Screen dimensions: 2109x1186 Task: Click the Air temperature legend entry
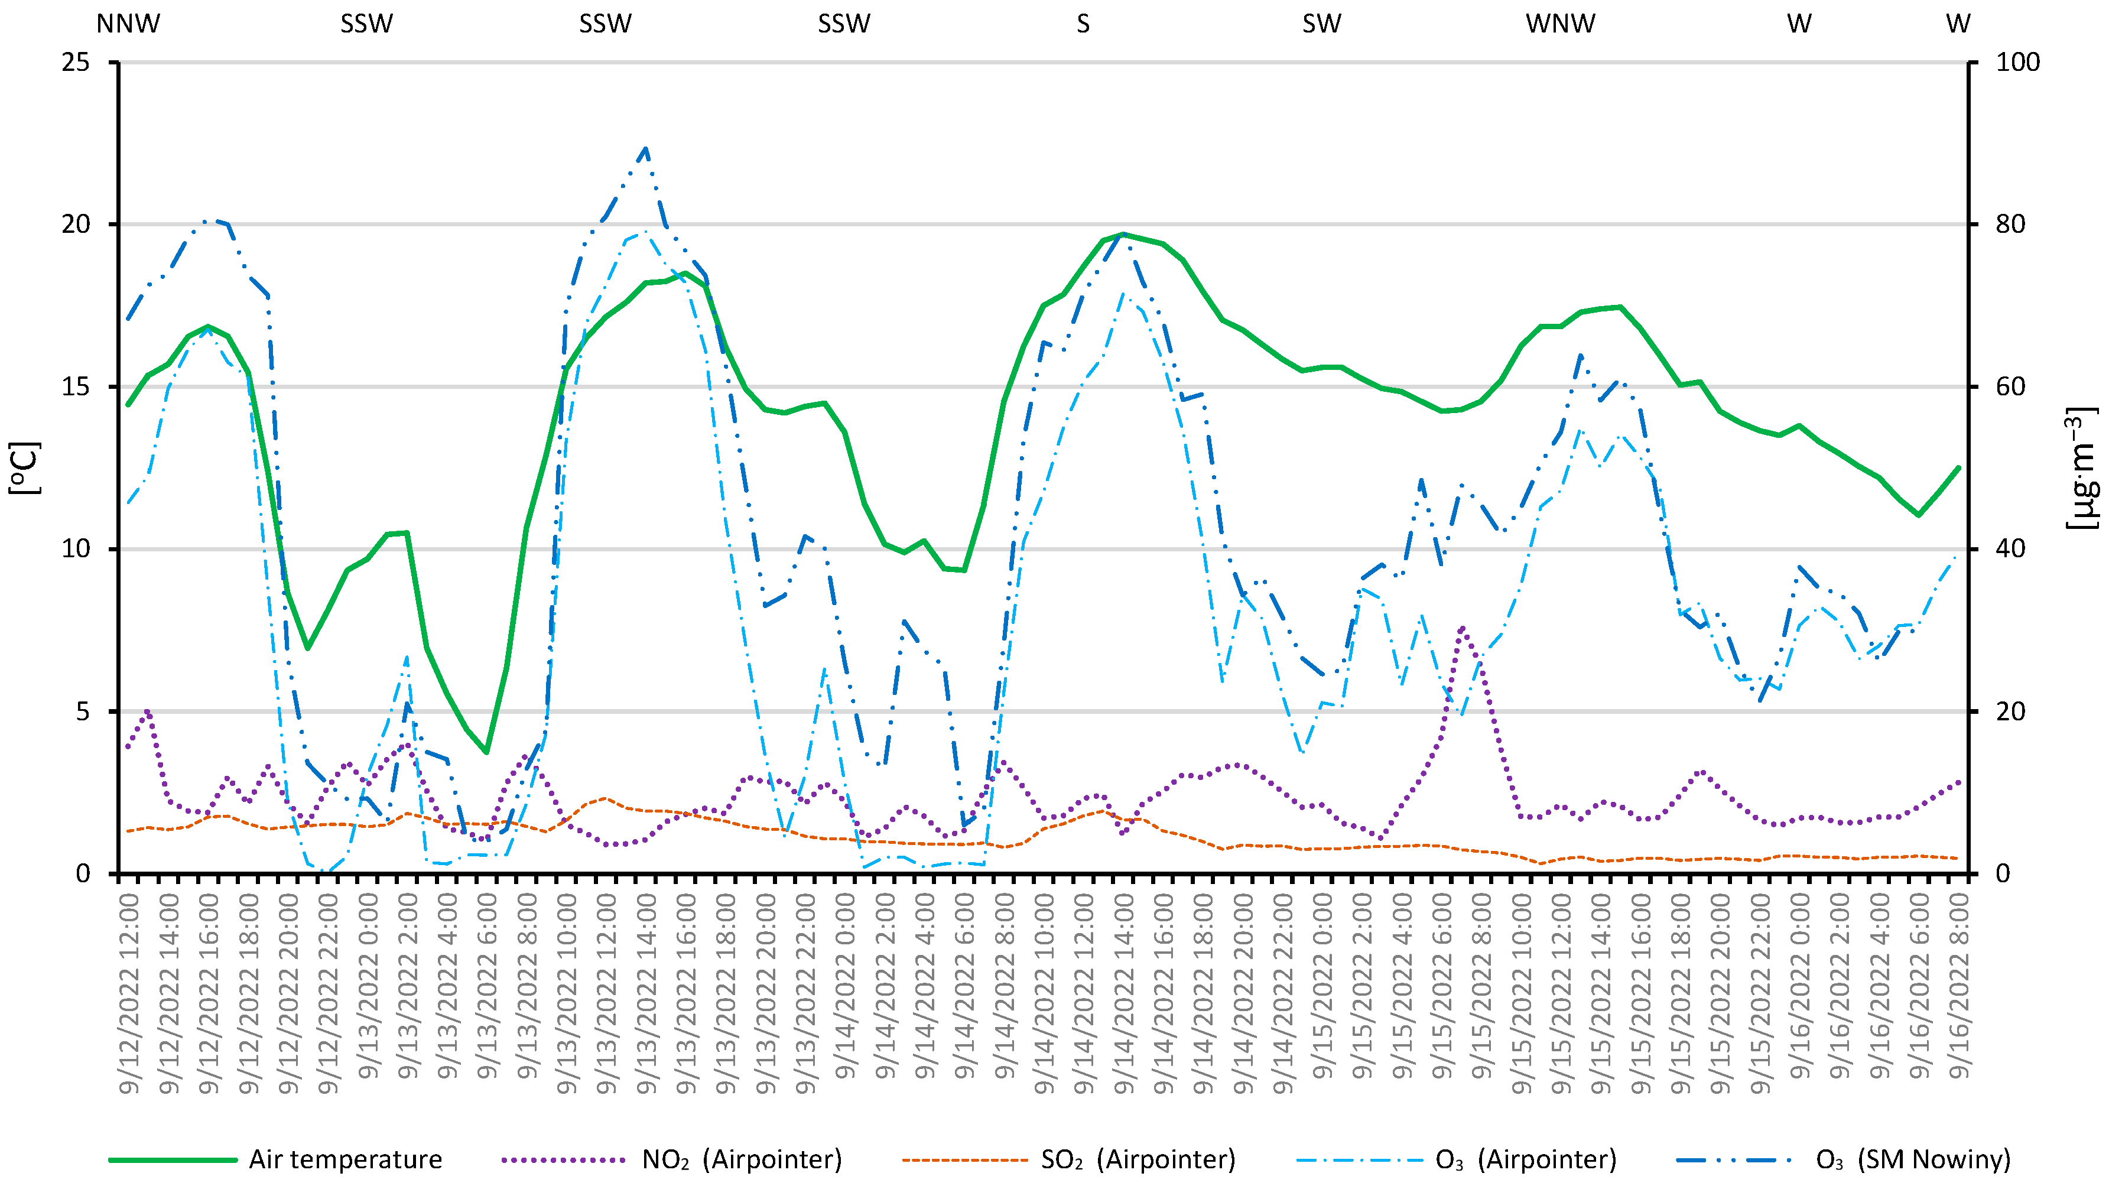click(345, 1159)
